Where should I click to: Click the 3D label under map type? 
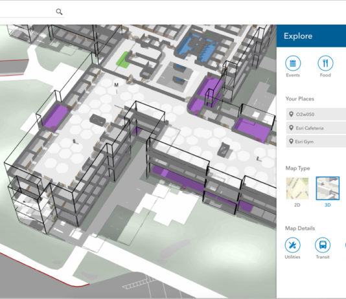[328, 205]
